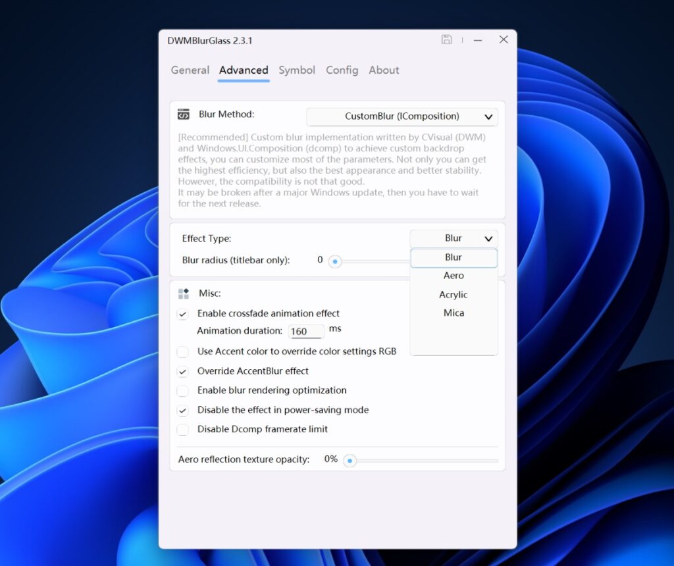The width and height of the screenshot is (674, 566).
Task: Enable blur rendering optimization
Action: coord(183,390)
